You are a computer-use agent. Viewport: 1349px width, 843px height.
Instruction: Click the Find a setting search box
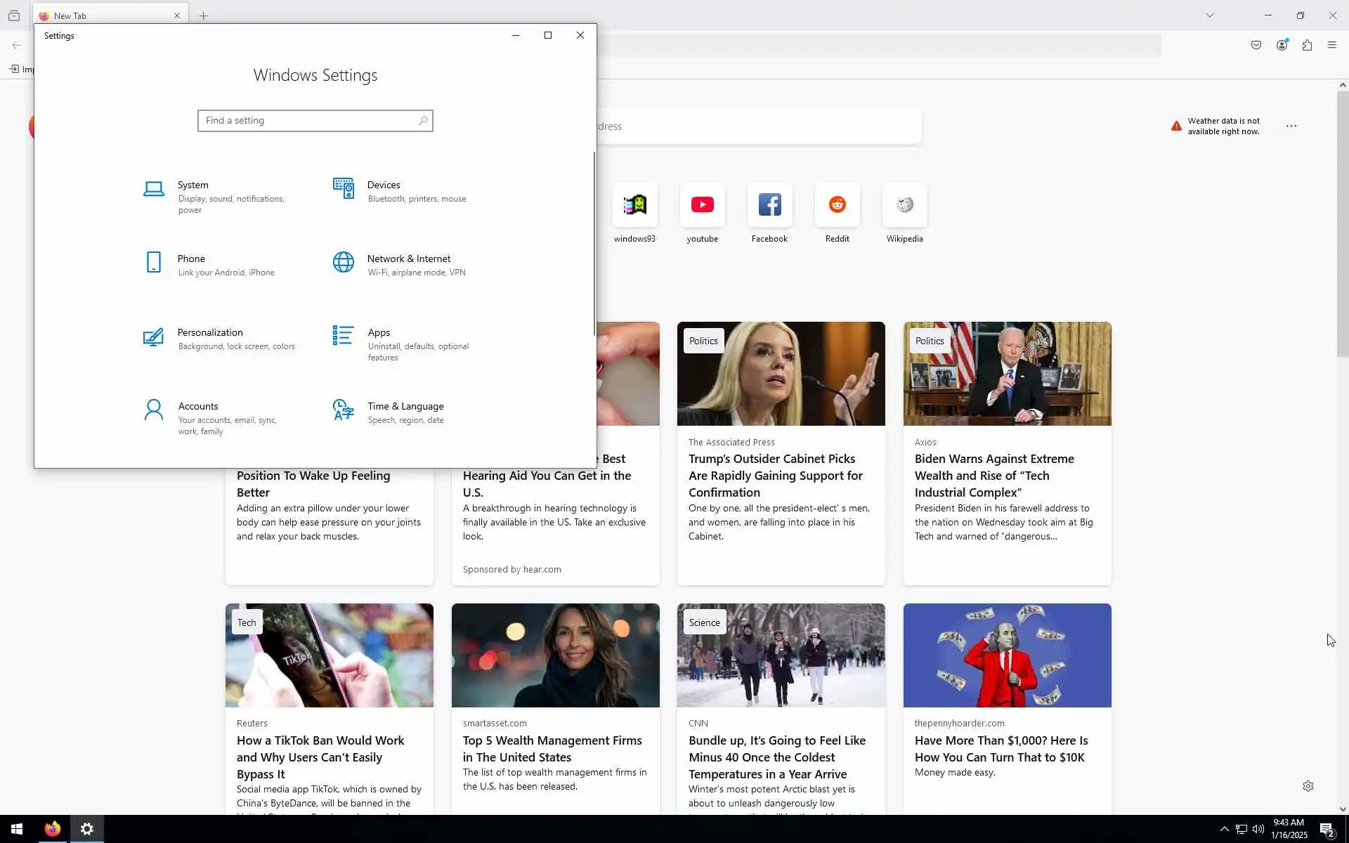pyautogui.click(x=309, y=121)
